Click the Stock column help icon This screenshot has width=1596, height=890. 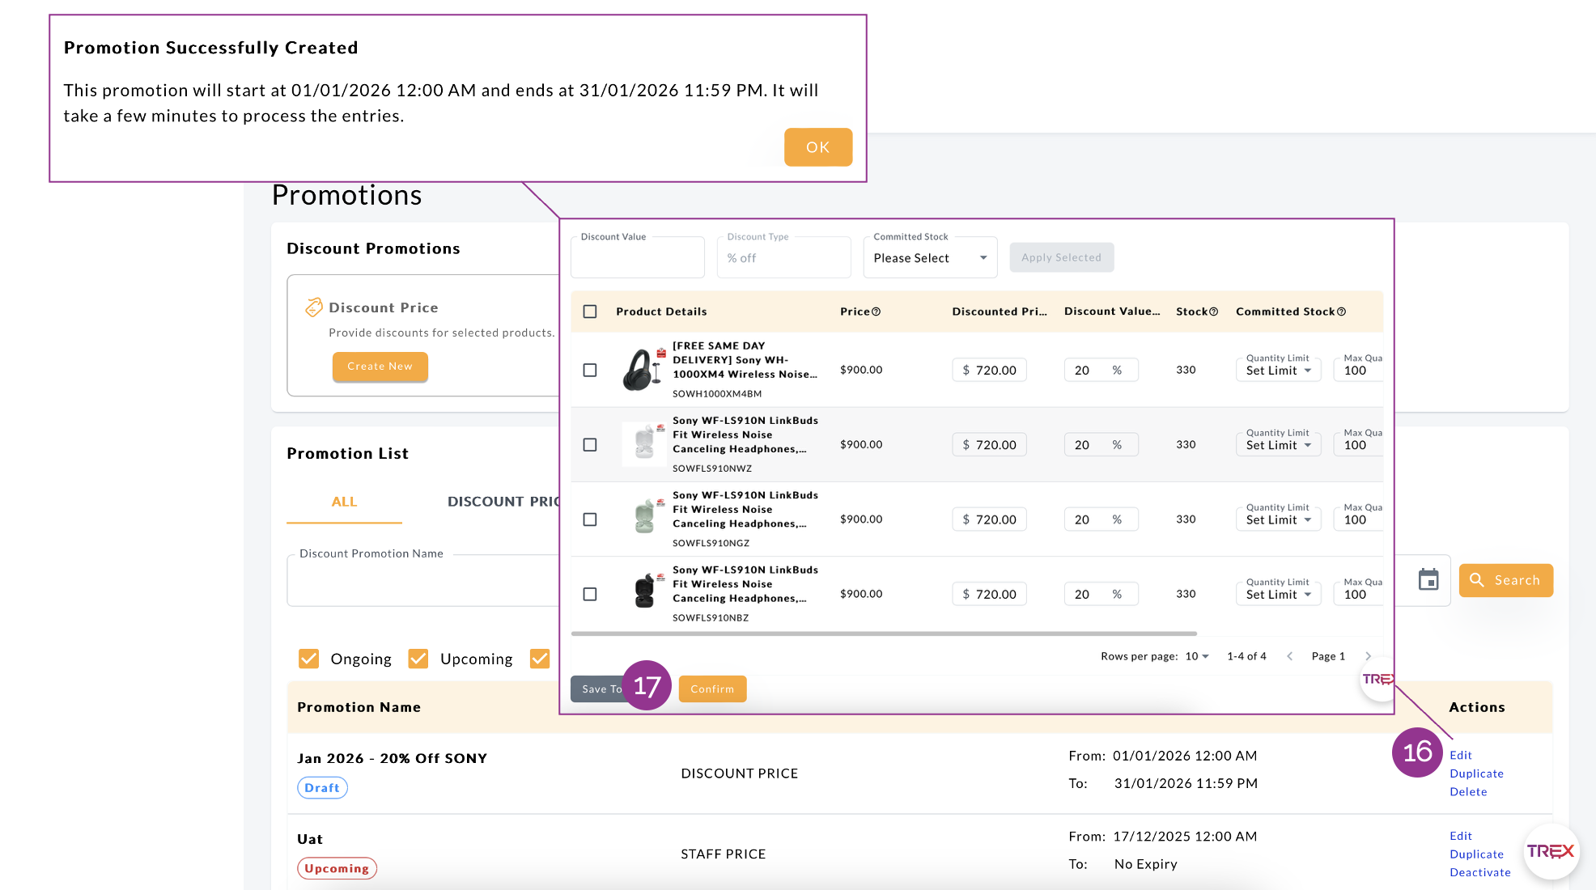1213,311
